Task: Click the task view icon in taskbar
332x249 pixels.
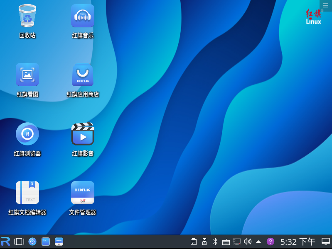Action: coord(19,242)
